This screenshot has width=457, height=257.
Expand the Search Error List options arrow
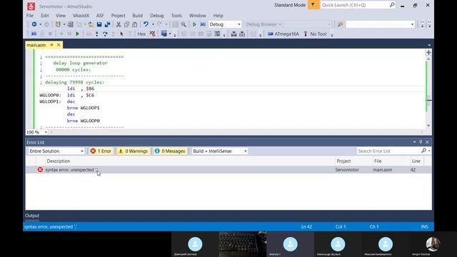click(x=429, y=151)
